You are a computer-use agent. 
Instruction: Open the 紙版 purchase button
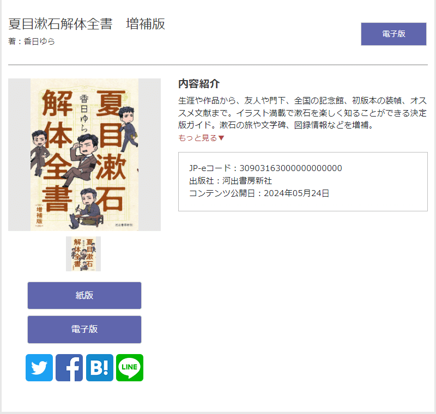click(84, 295)
